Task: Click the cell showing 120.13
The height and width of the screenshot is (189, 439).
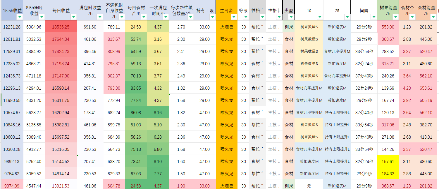Action: [x=388, y=112]
